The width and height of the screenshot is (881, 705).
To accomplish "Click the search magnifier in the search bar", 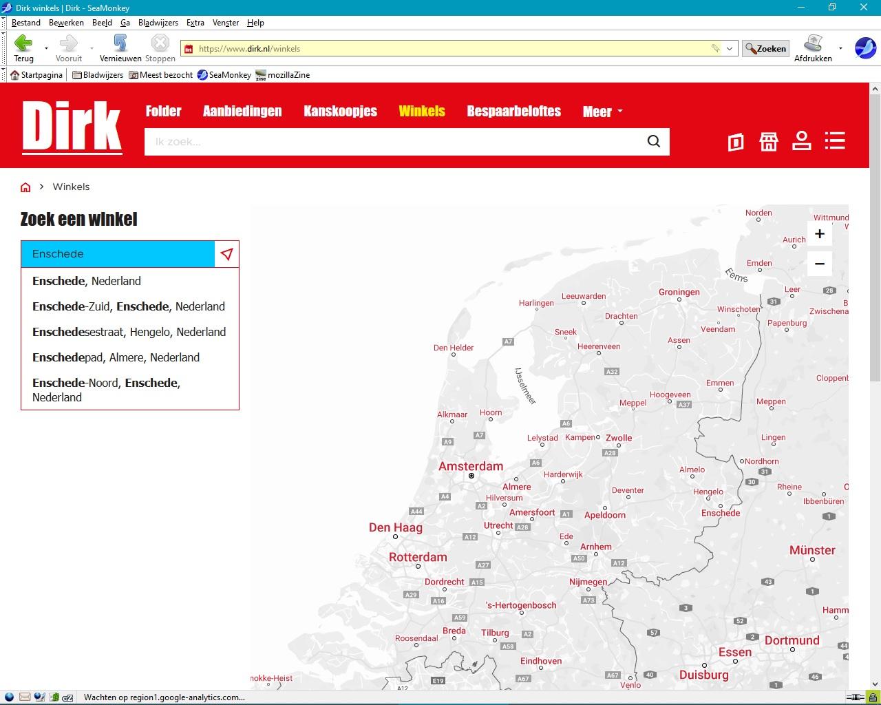I will 653,141.
